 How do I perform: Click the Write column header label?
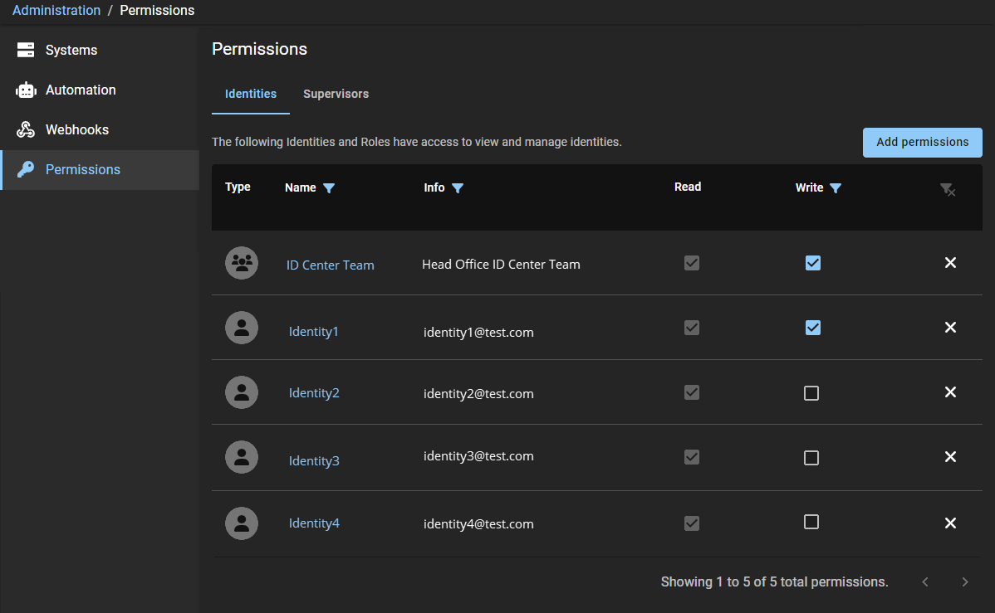[809, 187]
